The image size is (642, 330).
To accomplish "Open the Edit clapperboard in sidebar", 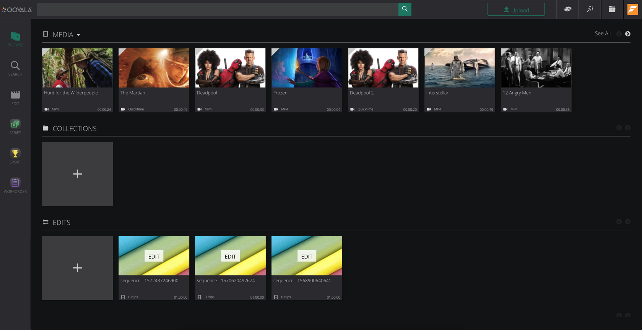I will coord(15,98).
